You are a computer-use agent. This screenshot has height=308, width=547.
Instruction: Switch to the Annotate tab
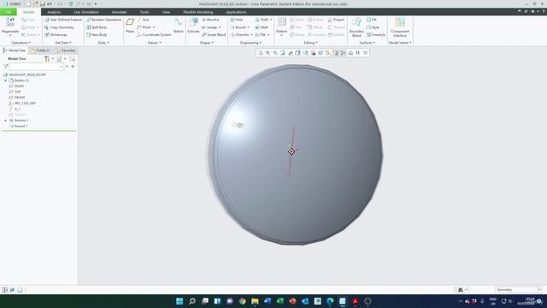[119, 12]
